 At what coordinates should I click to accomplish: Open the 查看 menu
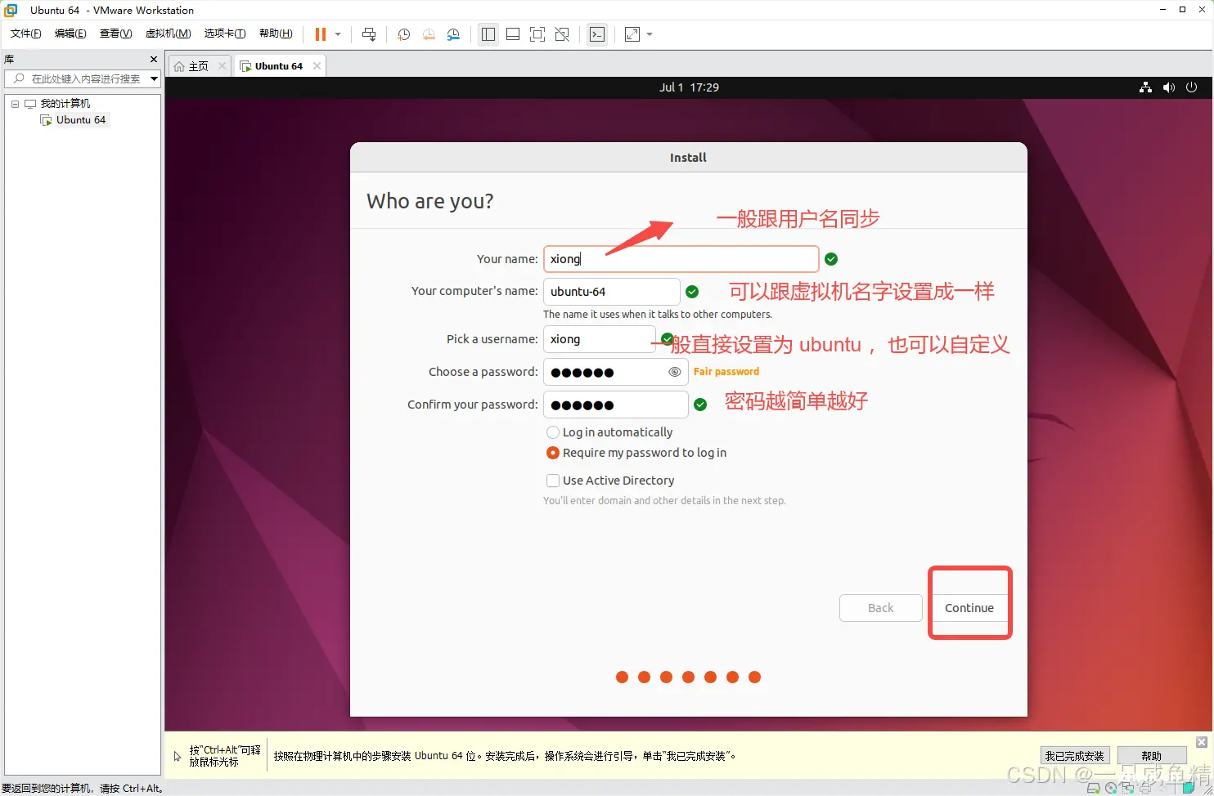115,34
